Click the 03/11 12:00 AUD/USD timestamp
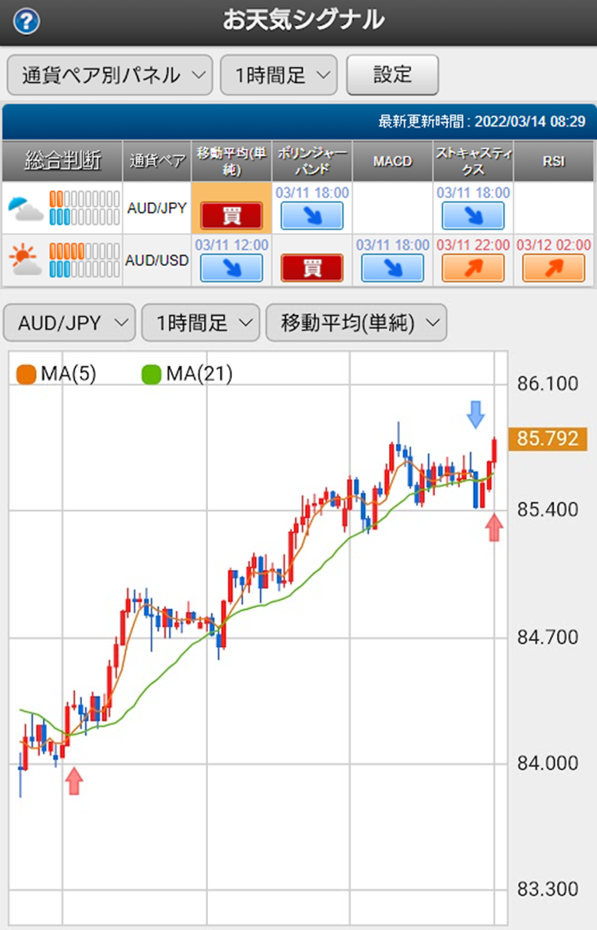597x930 pixels. point(231,245)
